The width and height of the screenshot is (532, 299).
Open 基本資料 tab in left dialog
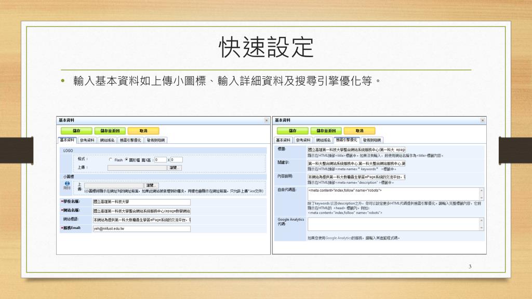click(67, 140)
